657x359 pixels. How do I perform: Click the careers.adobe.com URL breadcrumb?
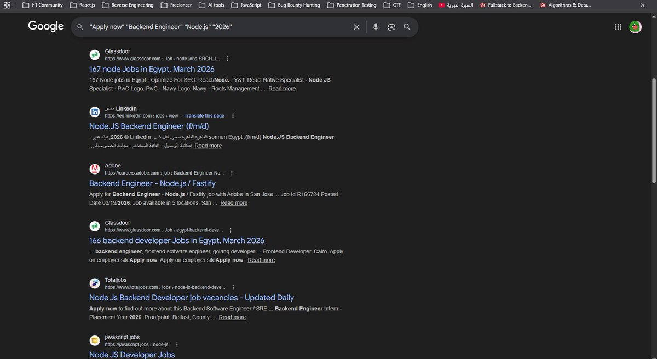[165, 173]
